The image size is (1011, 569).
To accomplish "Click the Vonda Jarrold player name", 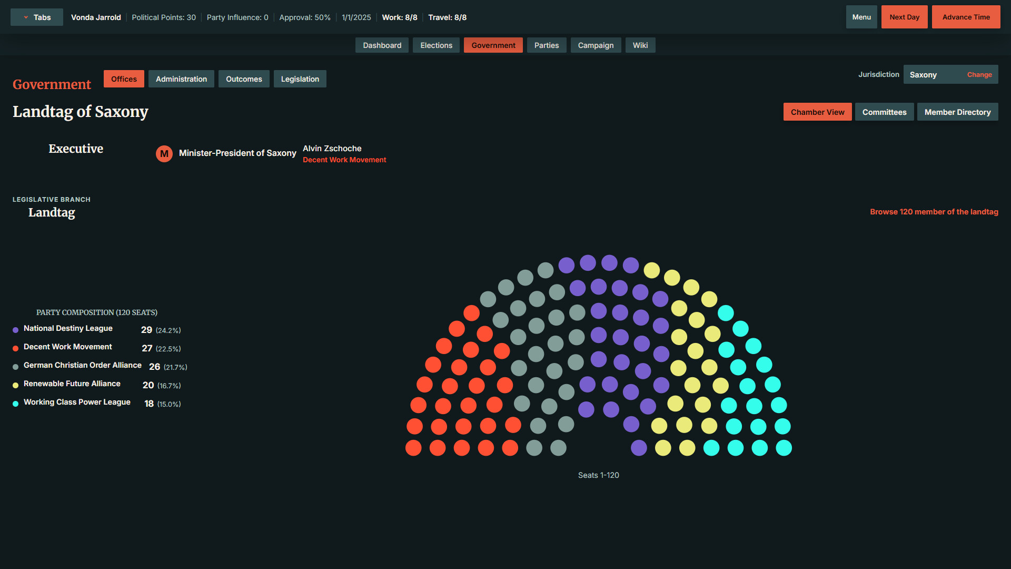I will (96, 17).
